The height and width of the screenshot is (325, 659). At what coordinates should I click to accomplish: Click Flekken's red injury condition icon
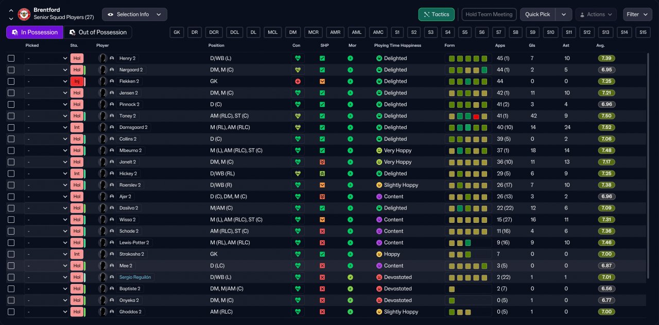pos(297,81)
